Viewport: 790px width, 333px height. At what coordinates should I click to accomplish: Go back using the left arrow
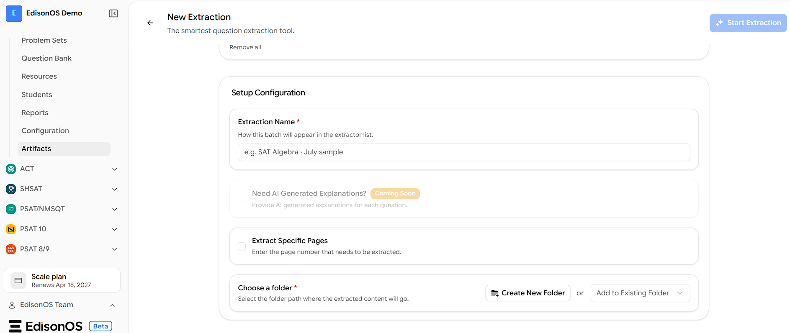(150, 23)
